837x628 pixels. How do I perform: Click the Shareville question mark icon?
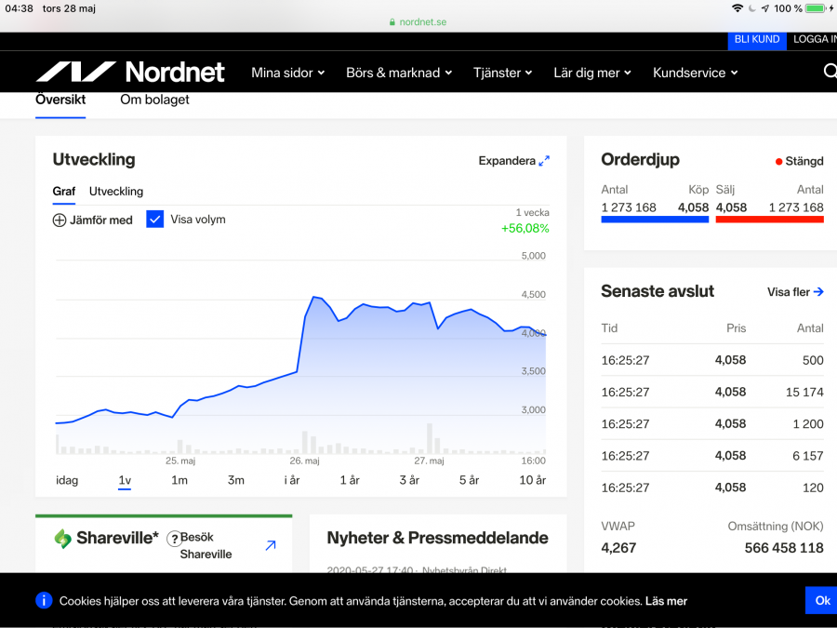(x=173, y=539)
